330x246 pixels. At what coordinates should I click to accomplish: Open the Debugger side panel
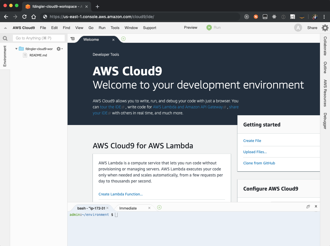[325, 121]
